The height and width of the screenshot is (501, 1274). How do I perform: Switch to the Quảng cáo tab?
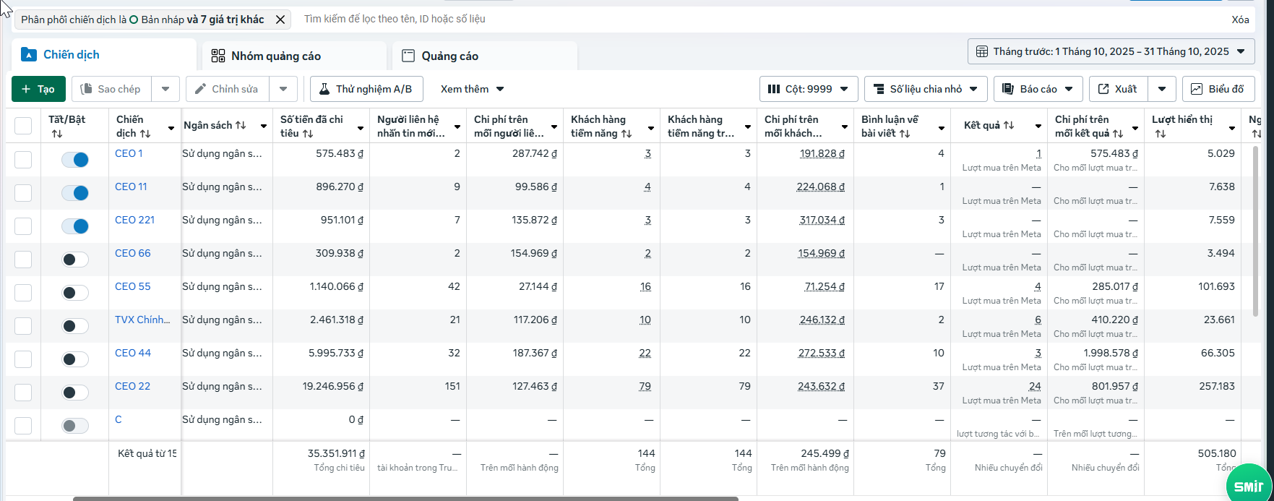(x=449, y=56)
